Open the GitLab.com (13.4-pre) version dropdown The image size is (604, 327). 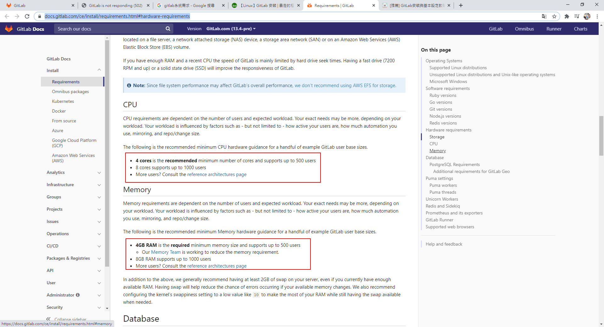231,29
